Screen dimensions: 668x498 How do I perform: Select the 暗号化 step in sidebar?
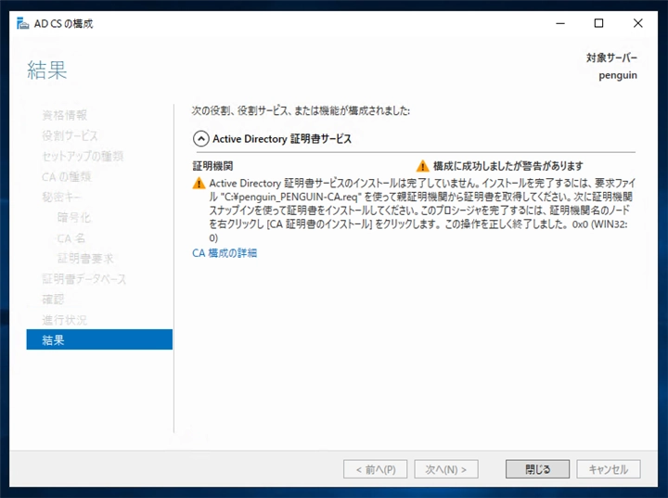tap(73, 217)
